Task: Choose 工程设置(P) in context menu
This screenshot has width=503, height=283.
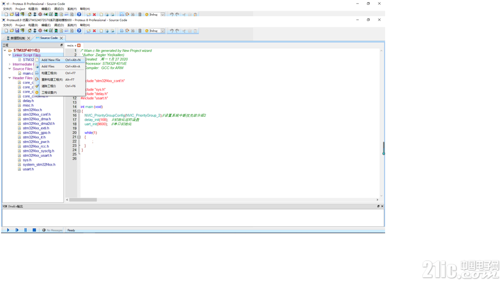Action: click(x=61, y=92)
